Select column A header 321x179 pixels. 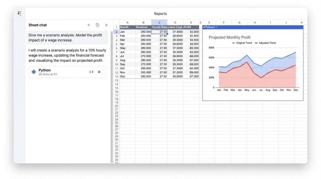[127, 22]
